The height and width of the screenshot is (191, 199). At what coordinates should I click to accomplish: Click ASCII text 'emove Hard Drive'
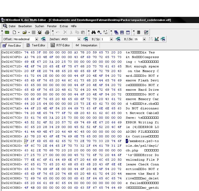point(142,90)
